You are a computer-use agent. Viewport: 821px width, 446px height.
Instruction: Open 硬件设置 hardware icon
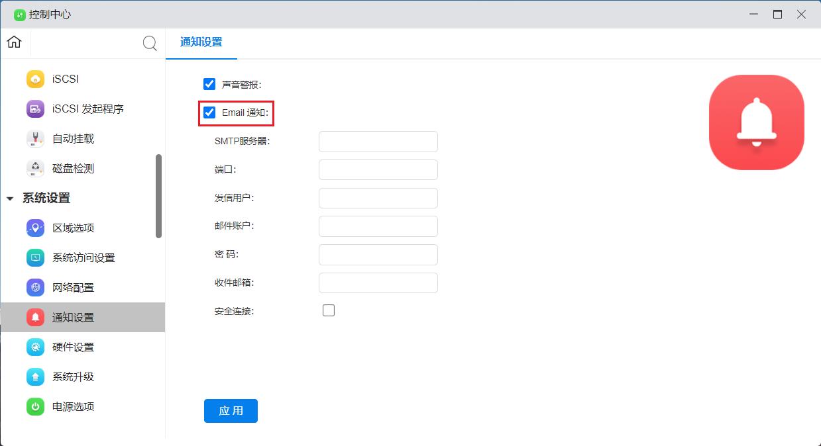coord(35,347)
